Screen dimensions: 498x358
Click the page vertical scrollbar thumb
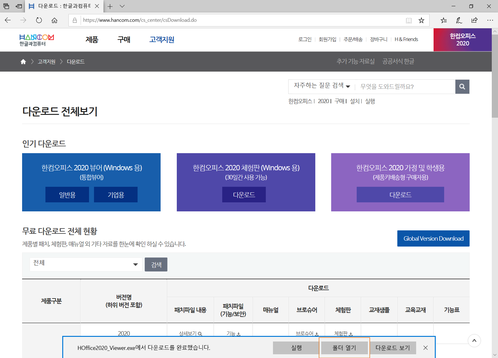(x=495, y=76)
